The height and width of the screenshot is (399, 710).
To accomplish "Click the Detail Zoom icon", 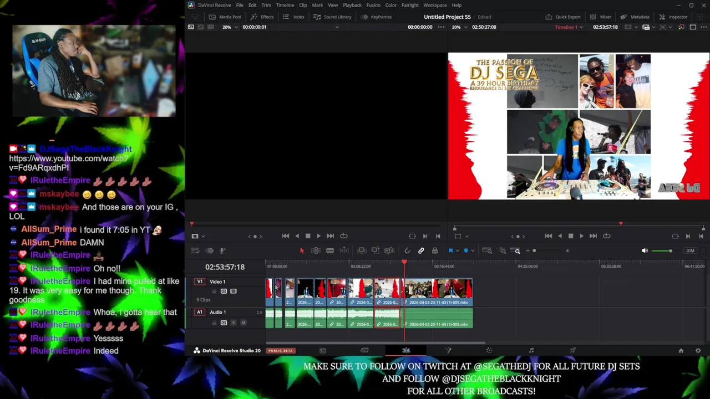I will 502,251.
